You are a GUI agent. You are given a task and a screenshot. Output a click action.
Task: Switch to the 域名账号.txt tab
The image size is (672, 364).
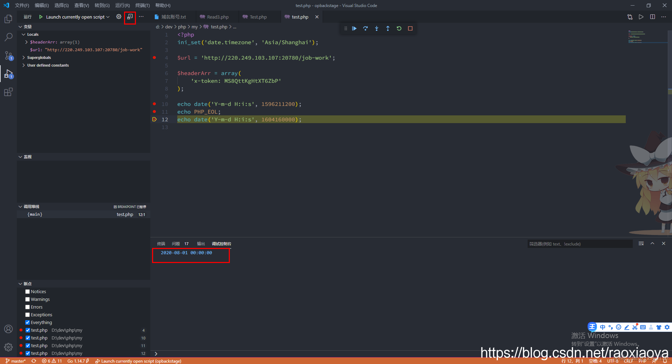point(173,17)
